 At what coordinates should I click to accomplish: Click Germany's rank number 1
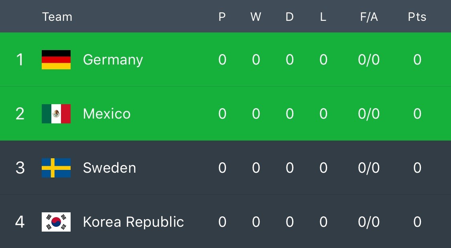point(20,60)
